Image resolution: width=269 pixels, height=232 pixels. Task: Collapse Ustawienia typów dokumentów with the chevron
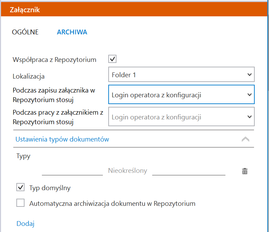pos(245,139)
